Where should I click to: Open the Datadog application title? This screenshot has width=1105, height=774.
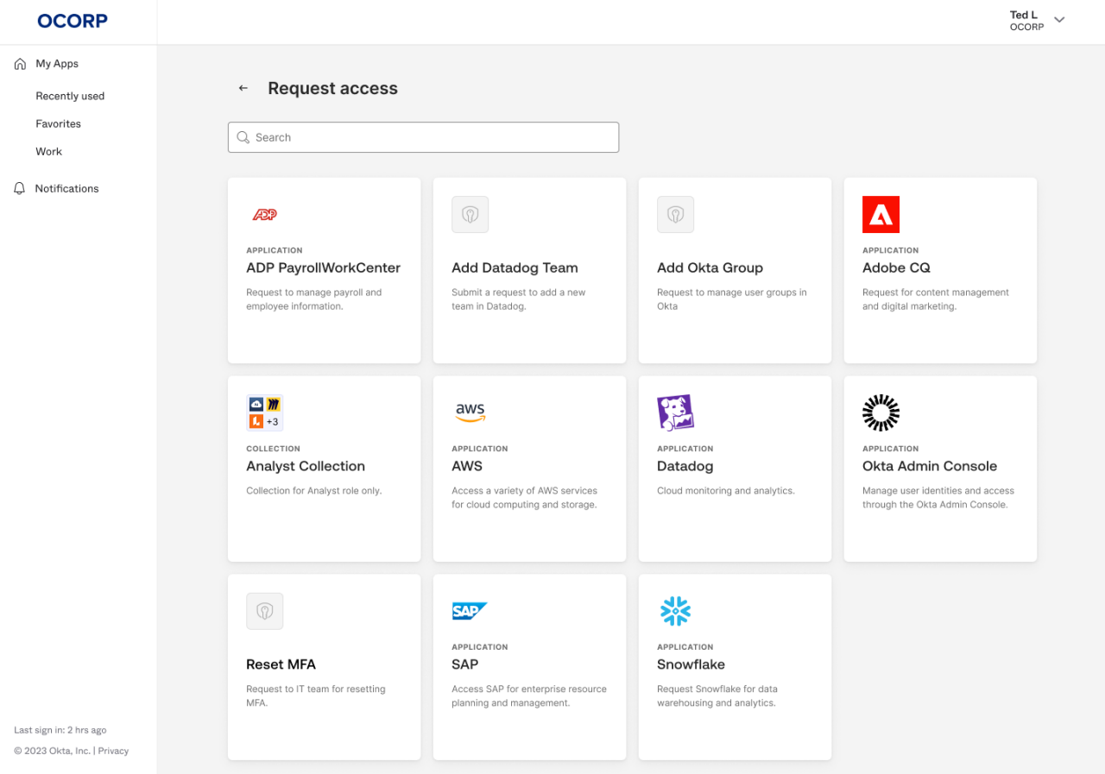[x=685, y=466]
